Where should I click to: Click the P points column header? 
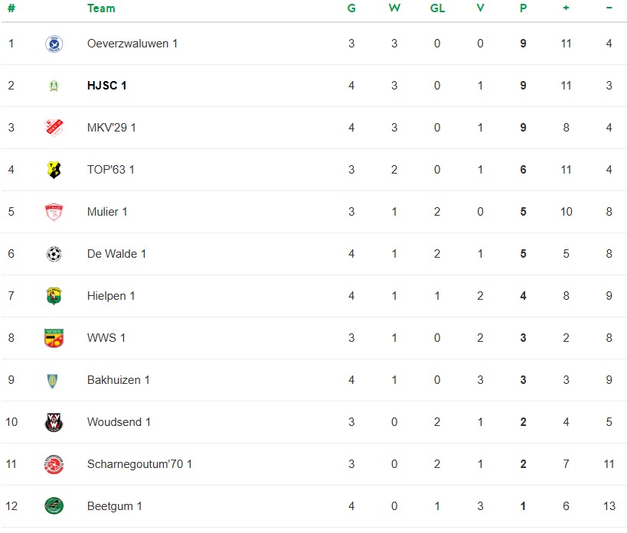point(523,8)
